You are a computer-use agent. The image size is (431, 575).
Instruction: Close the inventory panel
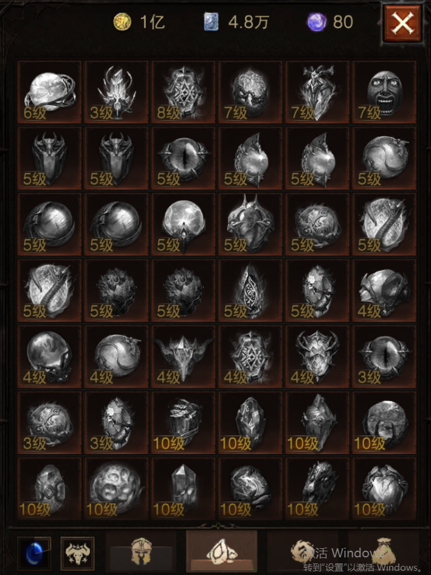click(402, 24)
